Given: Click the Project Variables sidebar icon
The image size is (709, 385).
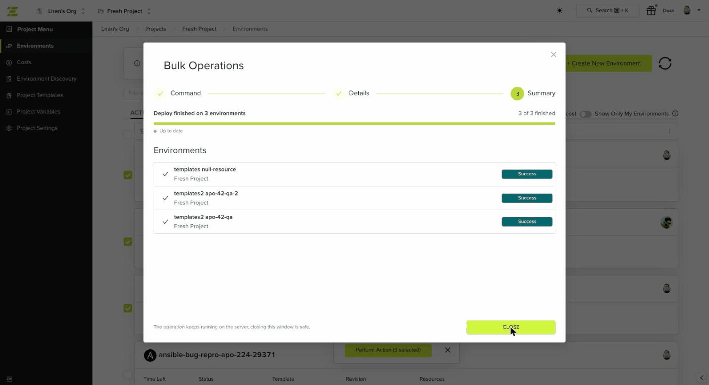Looking at the screenshot, I should point(9,112).
